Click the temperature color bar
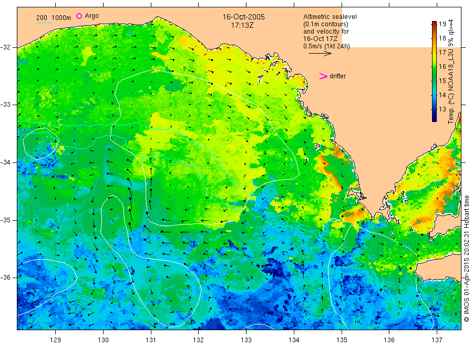Viewport: 473px width, 347px height. coord(434,72)
